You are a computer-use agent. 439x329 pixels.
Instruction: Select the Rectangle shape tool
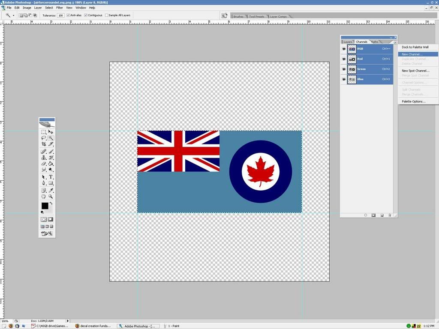[x=51, y=183]
